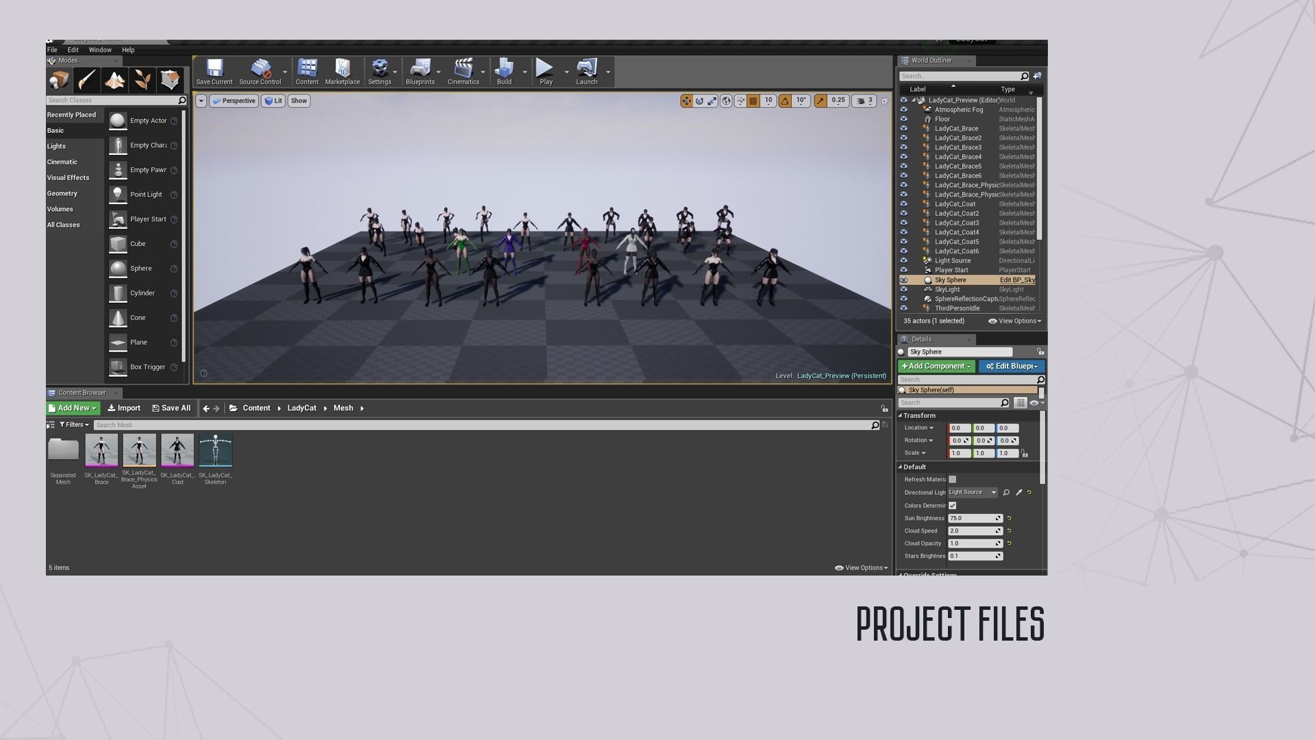The height and width of the screenshot is (740, 1315).
Task: Expand the Filters dropdown in Content Browser
Action: click(x=74, y=425)
